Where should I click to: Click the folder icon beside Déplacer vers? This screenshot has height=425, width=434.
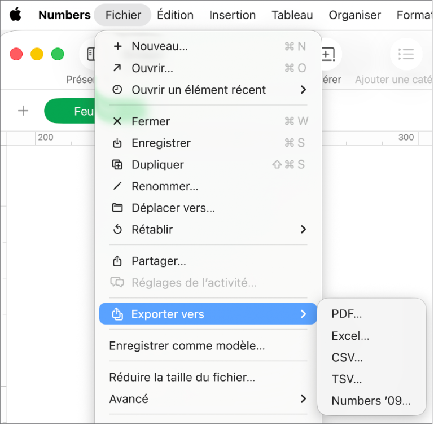pyautogui.click(x=117, y=207)
